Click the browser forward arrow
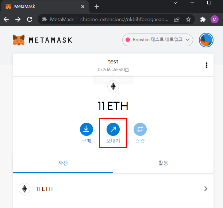Viewport: 223px width, 208px height. (18, 19)
